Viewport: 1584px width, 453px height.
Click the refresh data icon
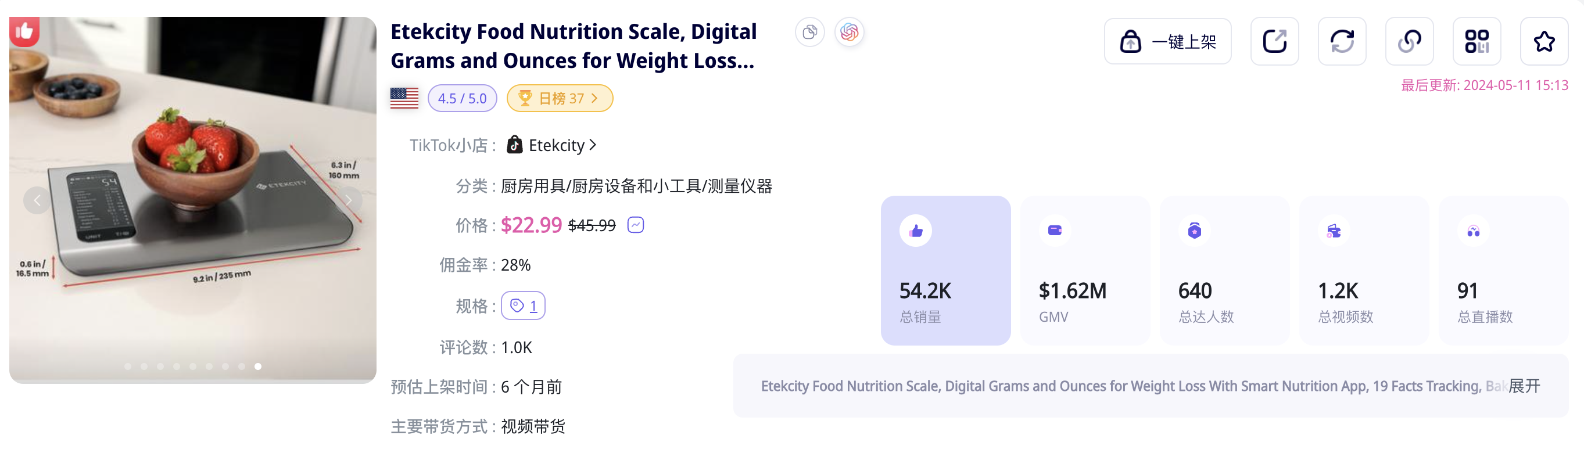point(1342,42)
